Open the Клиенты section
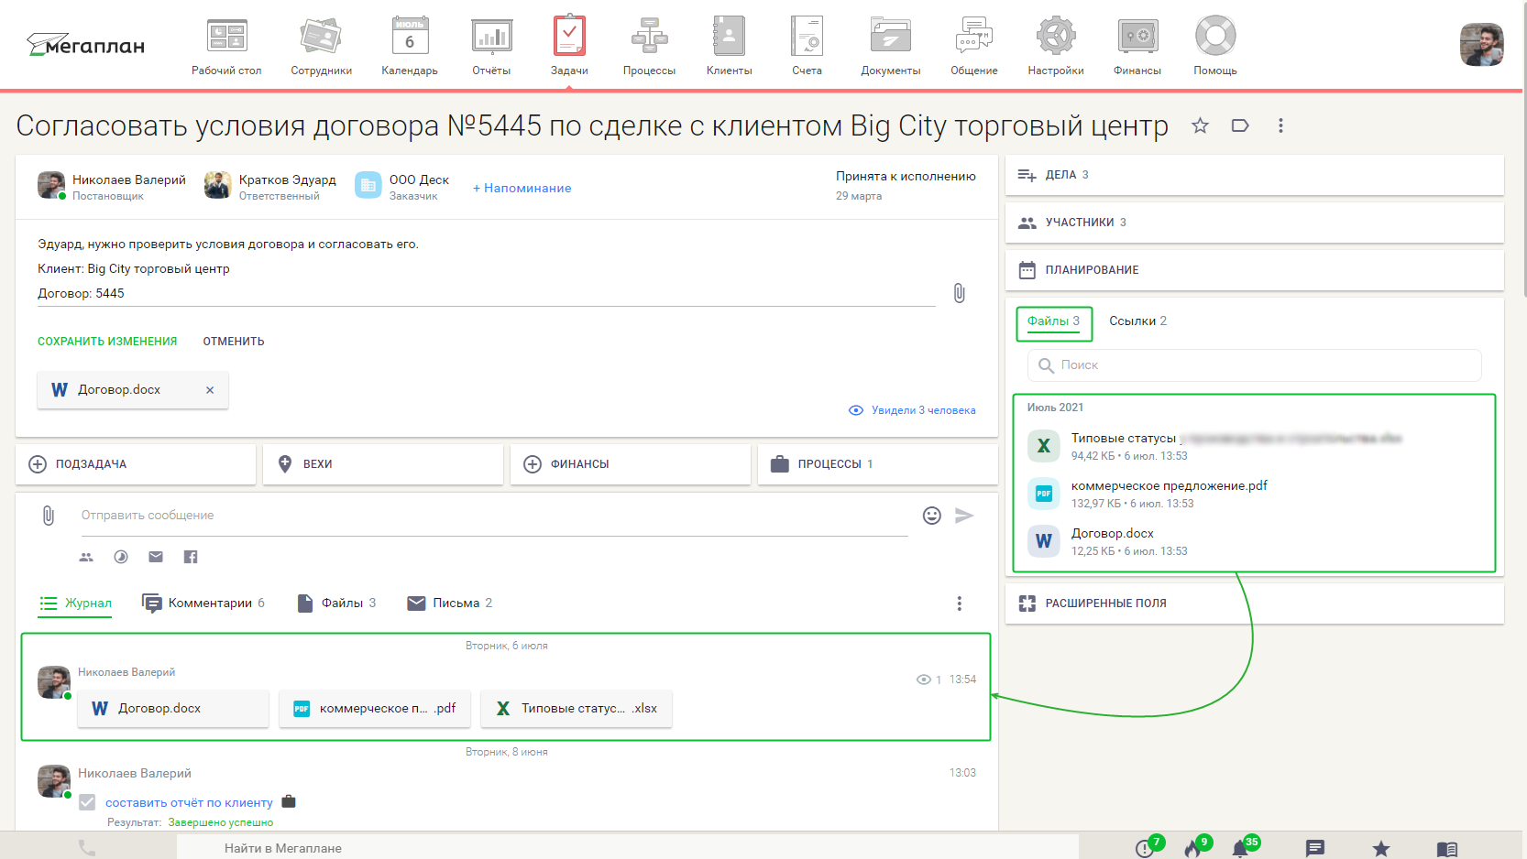 click(729, 47)
